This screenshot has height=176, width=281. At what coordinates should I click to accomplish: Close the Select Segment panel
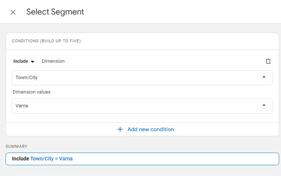pyautogui.click(x=13, y=12)
